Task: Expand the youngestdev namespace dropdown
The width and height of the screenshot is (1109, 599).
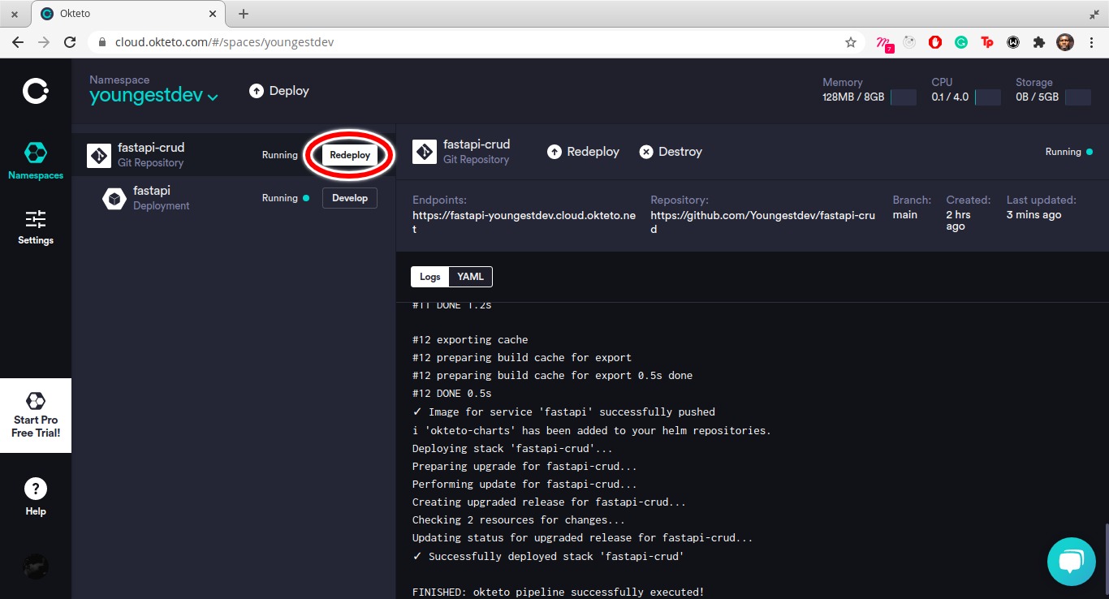Action: tap(153, 95)
